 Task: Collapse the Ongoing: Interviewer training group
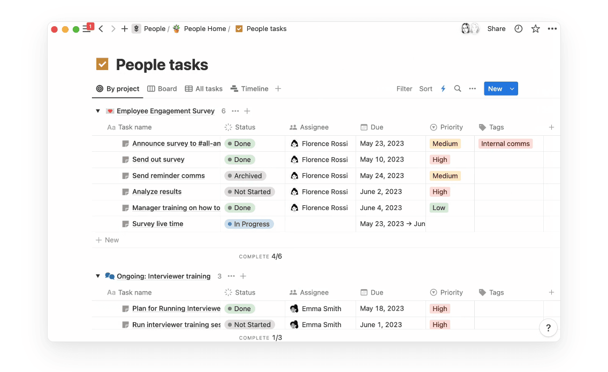pyautogui.click(x=97, y=276)
